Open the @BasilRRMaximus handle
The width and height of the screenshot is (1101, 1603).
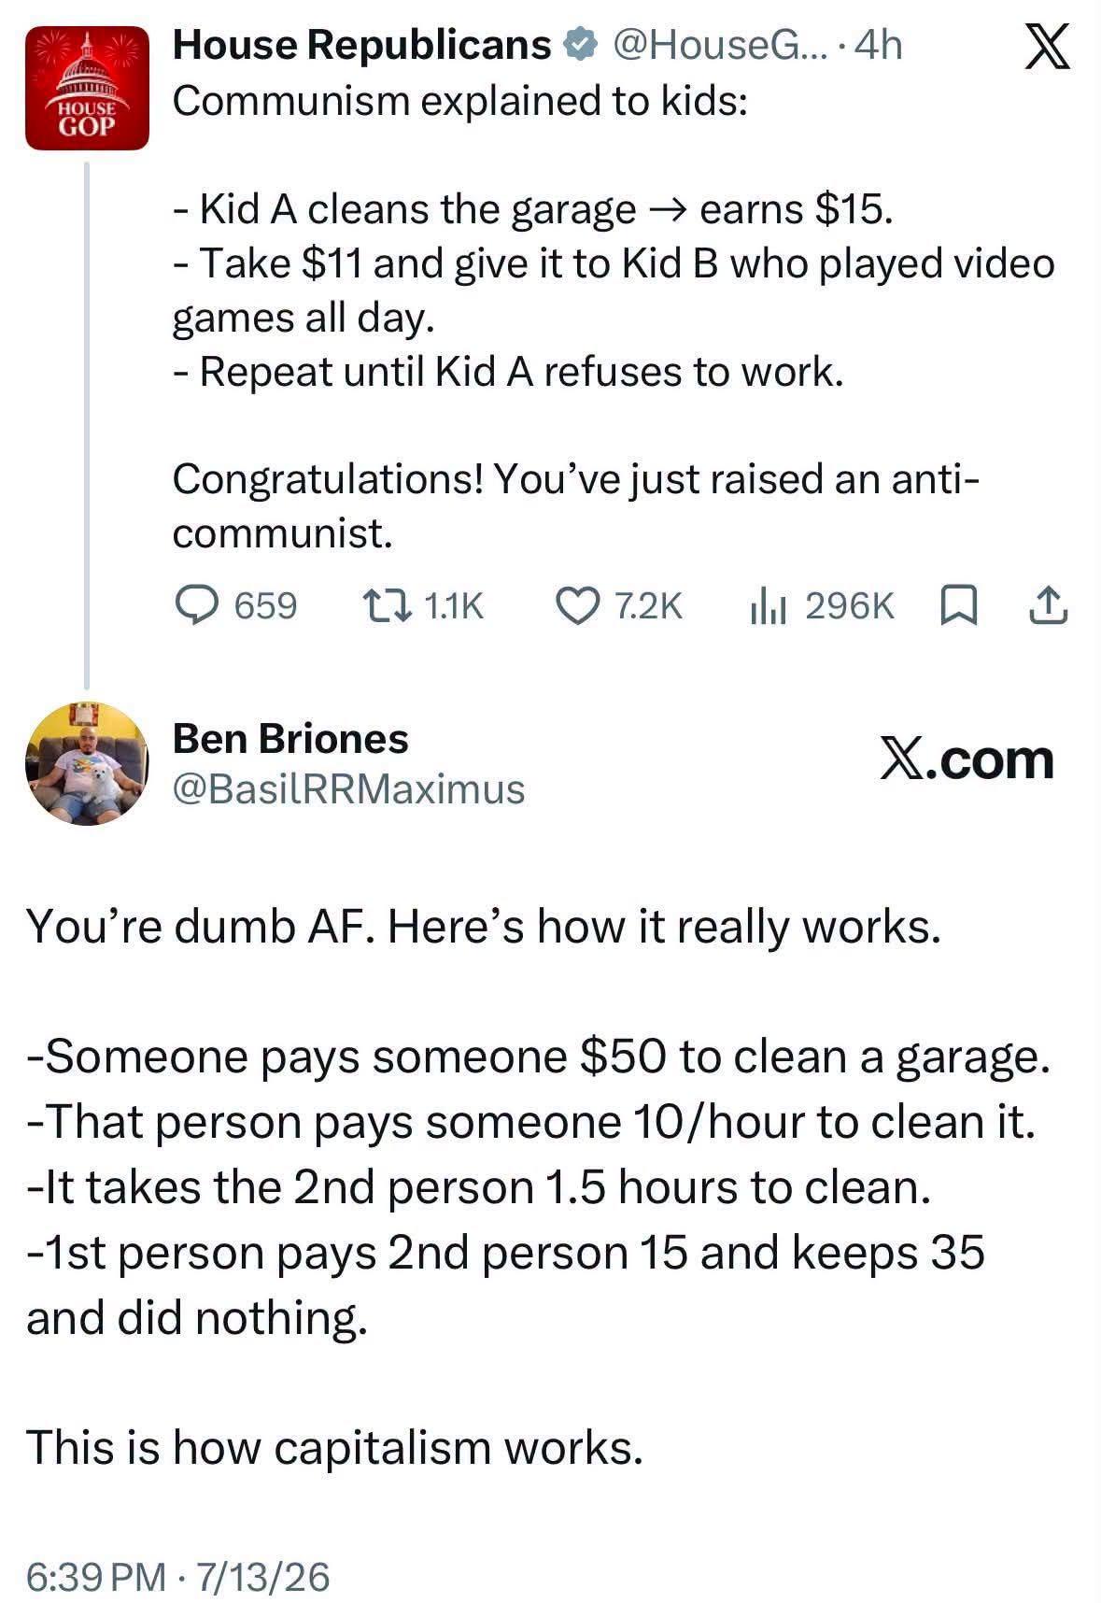(348, 789)
